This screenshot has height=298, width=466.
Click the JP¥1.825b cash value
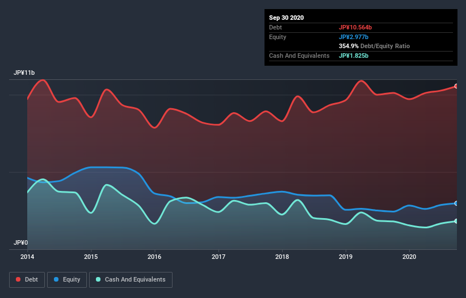click(x=354, y=56)
